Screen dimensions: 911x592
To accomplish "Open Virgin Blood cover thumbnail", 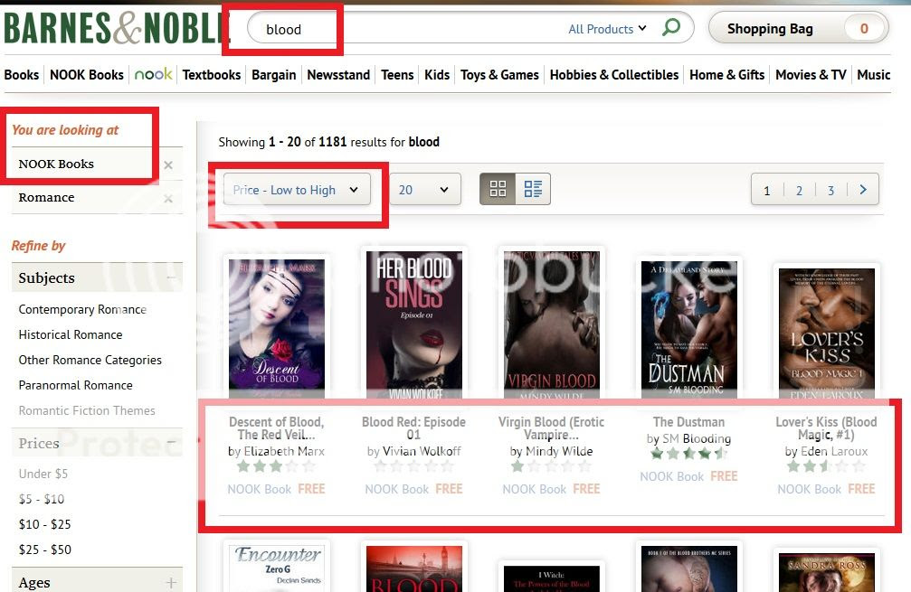I will pos(552,324).
